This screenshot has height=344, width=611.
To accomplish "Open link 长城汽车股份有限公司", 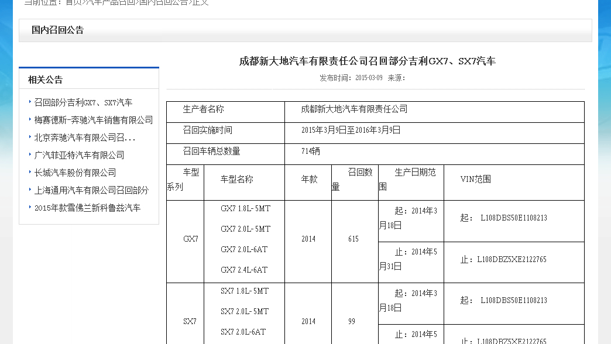I will tap(75, 173).
